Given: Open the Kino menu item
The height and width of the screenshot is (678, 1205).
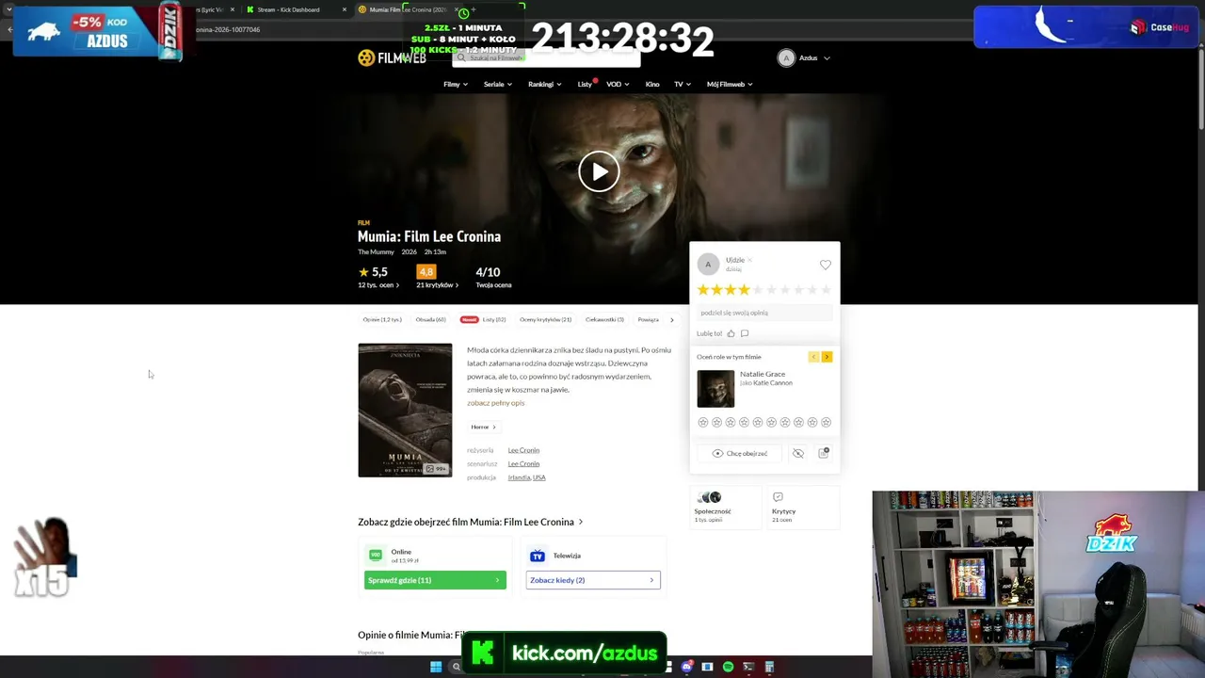Looking at the screenshot, I should [652, 85].
